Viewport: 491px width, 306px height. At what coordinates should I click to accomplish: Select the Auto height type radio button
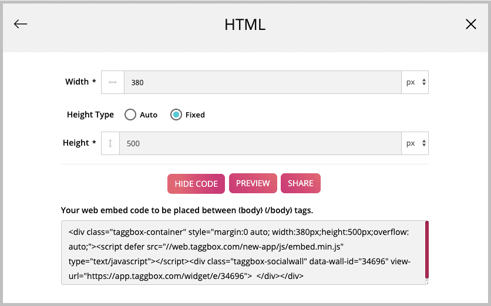[130, 115]
